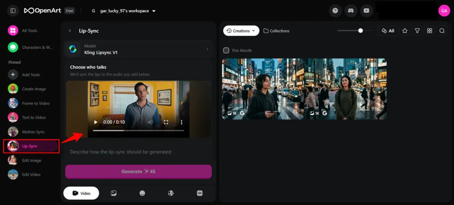The width and height of the screenshot is (454, 205).
Task: Open the filter funnel icon
Action: (x=417, y=31)
